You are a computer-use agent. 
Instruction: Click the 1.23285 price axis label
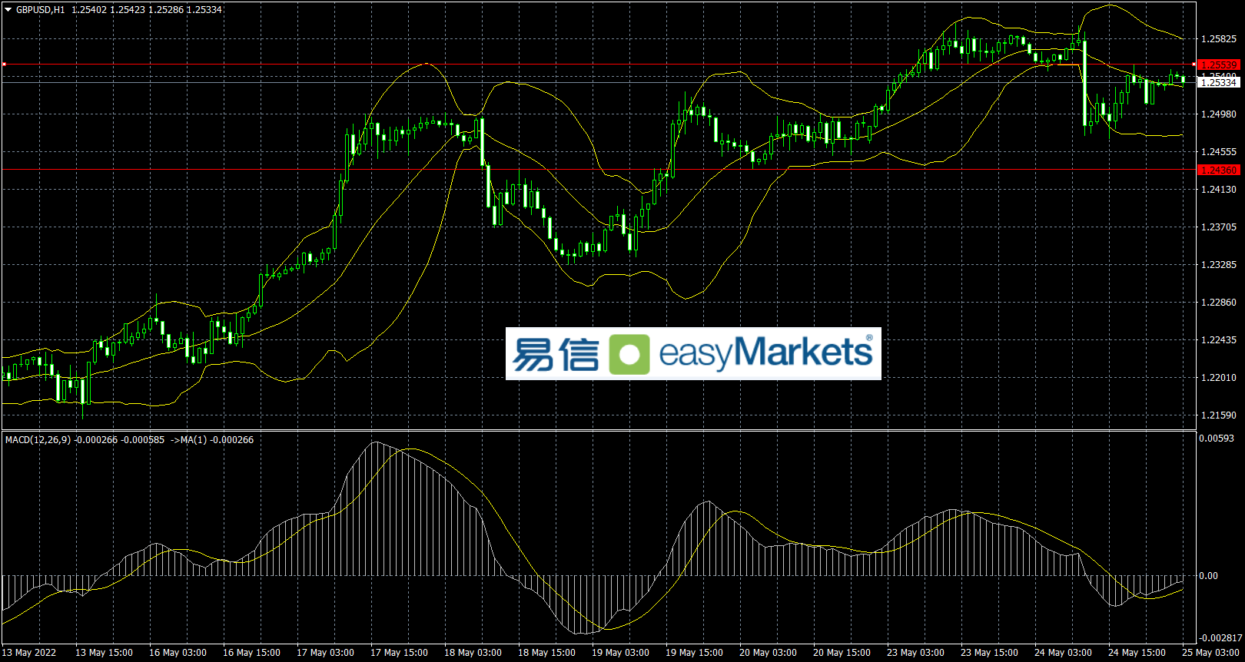point(1218,265)
